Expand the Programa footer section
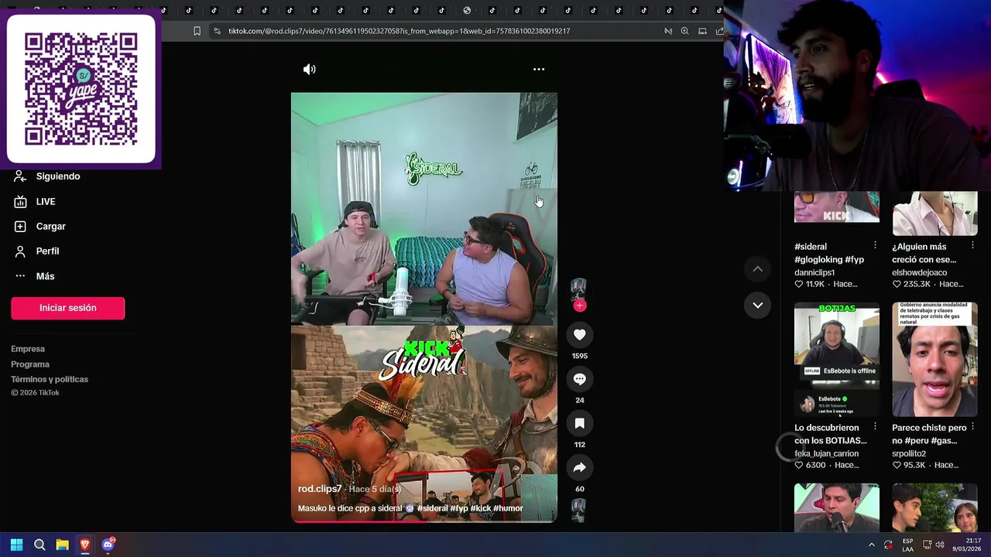The height and width of the screenshot is (557, 991). [x=30, y=364]
